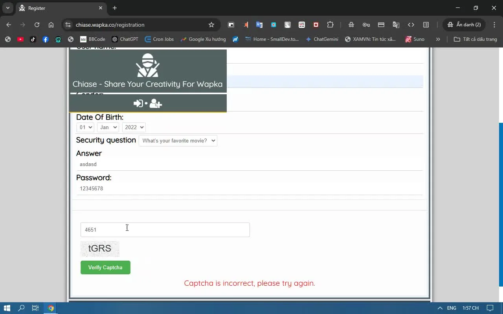The width and height of the screenshot is (503, 314).
Task: Reload the registration page
Action: 37,25
